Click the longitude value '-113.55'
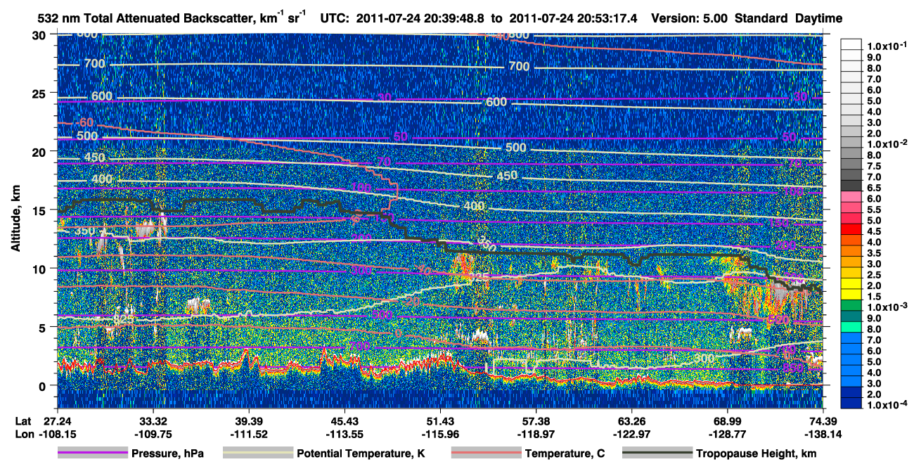 coord(345,434)
